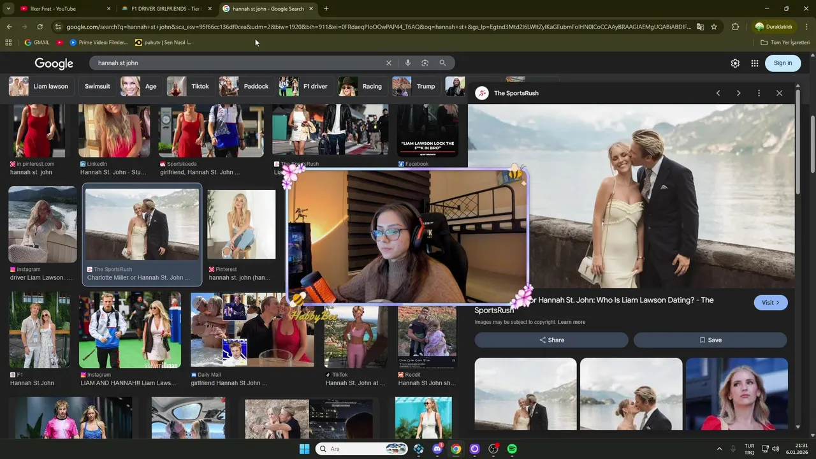Filter results by Paddock chip

tap(245, 86)
